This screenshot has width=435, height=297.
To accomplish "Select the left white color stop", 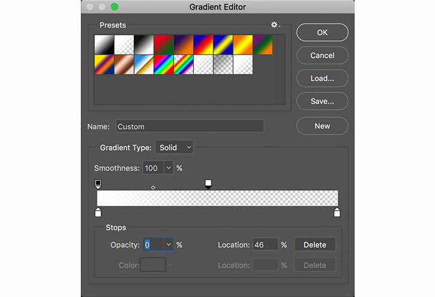I will pos(98,212).
